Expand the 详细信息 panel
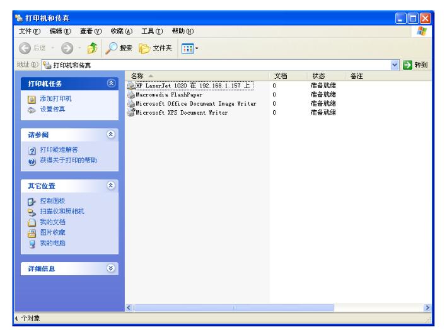This screenshot has height=330, width=447. 111,268
